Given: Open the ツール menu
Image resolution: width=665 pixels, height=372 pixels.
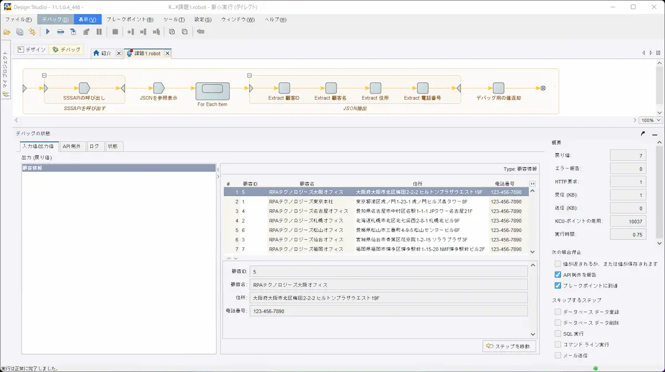Looking at the screenshot, I should point(174,19).
